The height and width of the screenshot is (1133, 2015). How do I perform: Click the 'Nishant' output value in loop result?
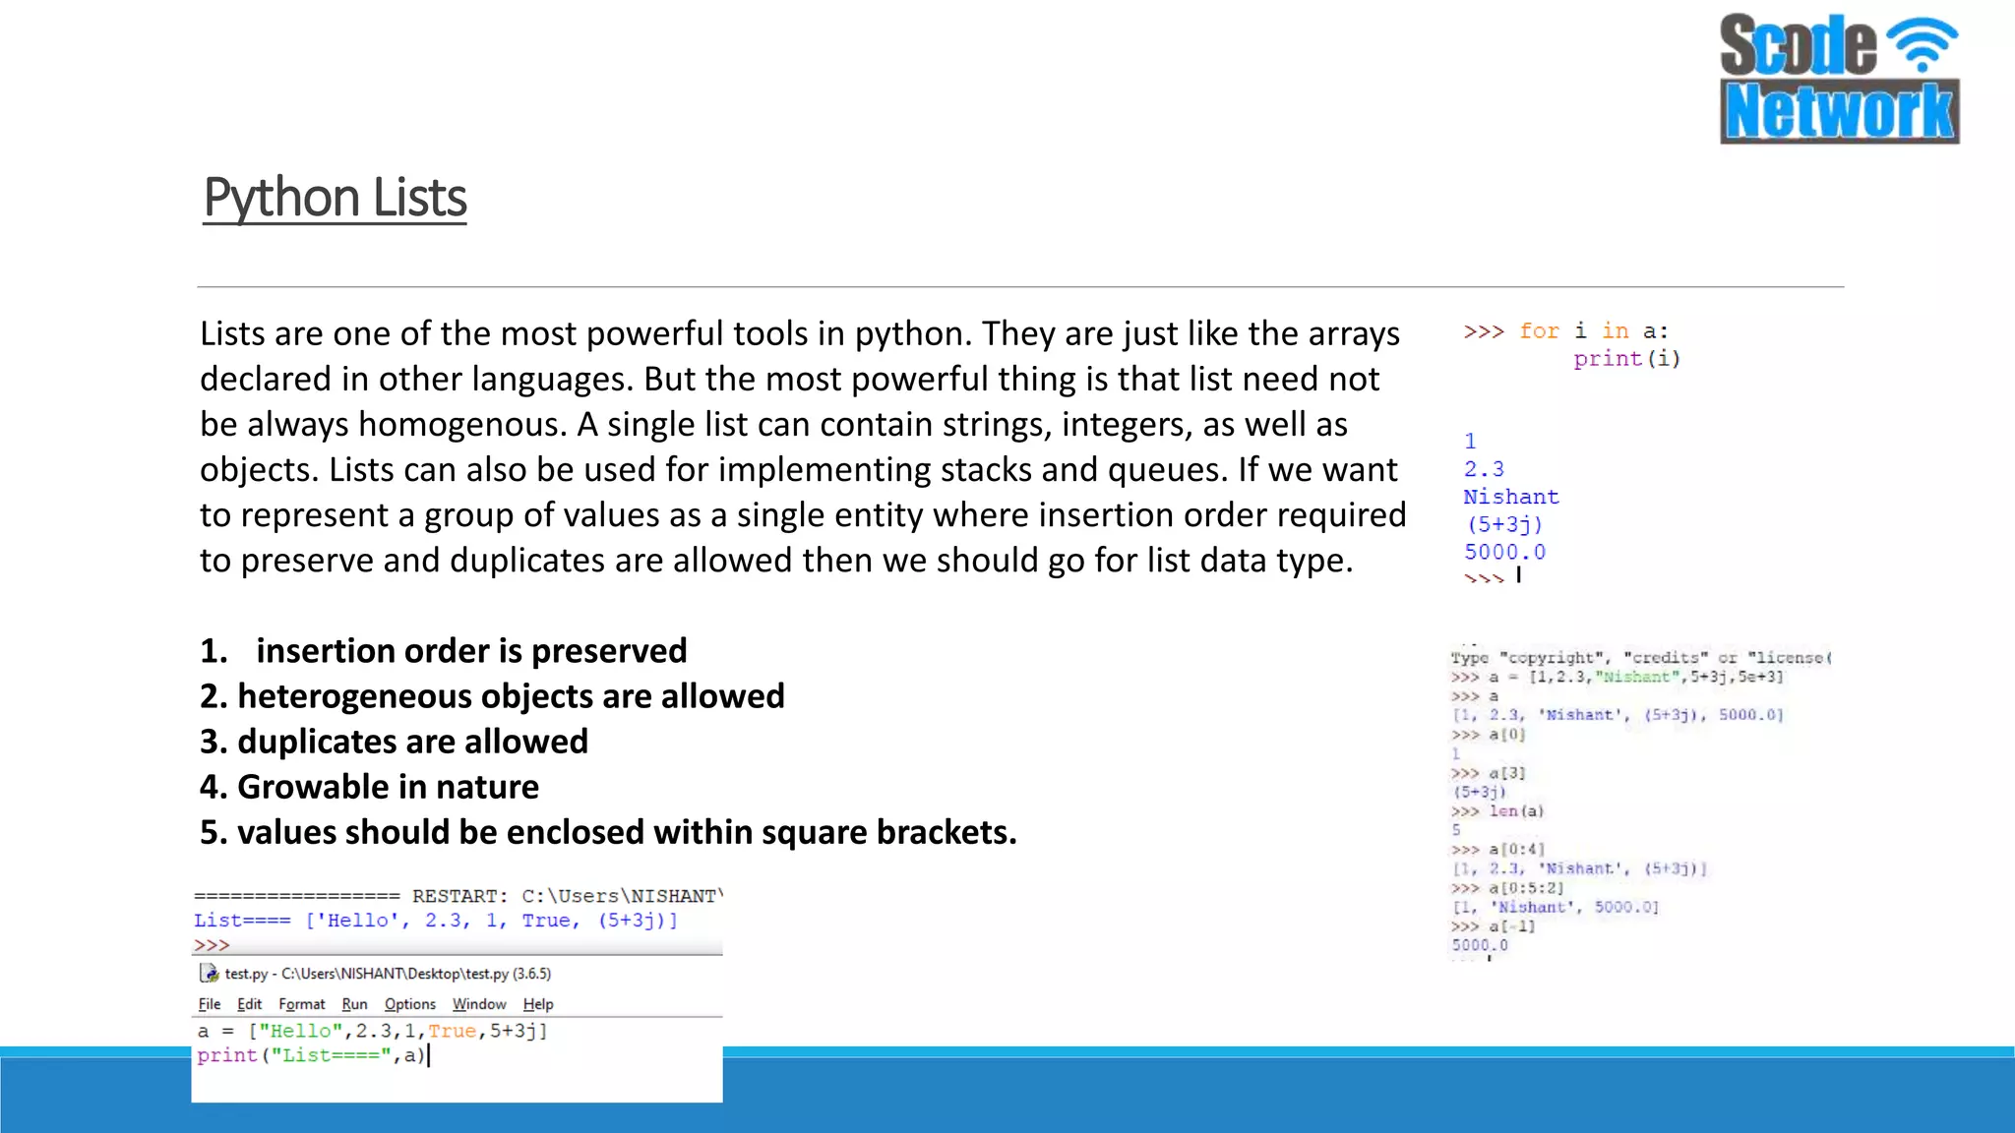tap(1511, 497)
